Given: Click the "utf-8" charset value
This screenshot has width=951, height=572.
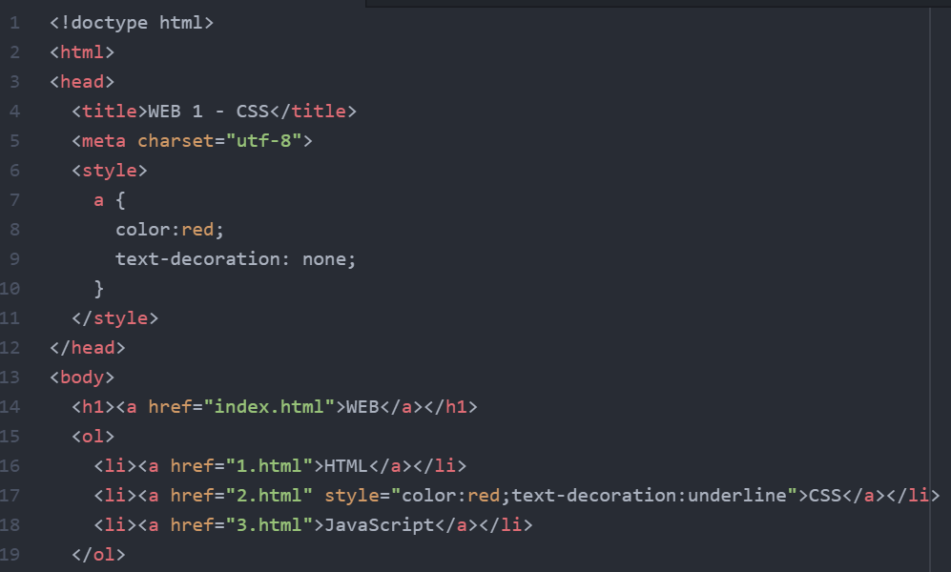Looking at the screenshot, I should 263,140.
